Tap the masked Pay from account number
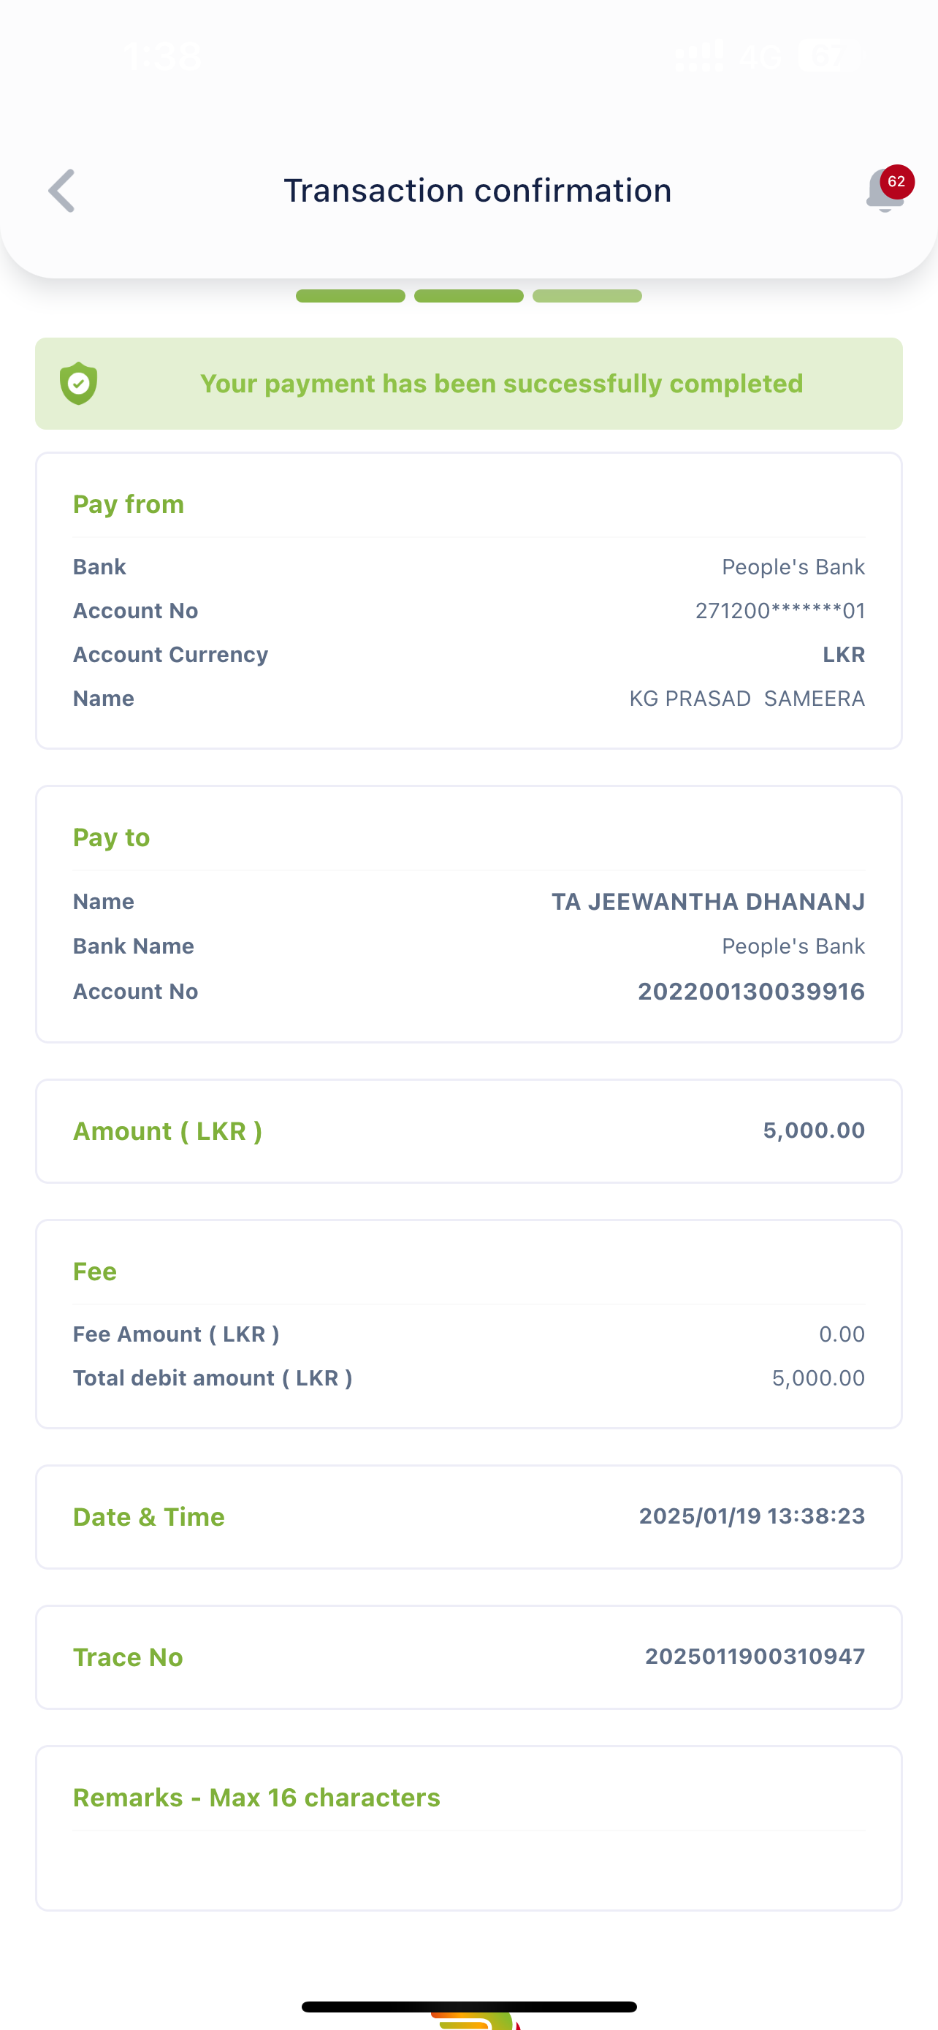The width and height of the screenshot is (938, 2030). pos(779,611)
